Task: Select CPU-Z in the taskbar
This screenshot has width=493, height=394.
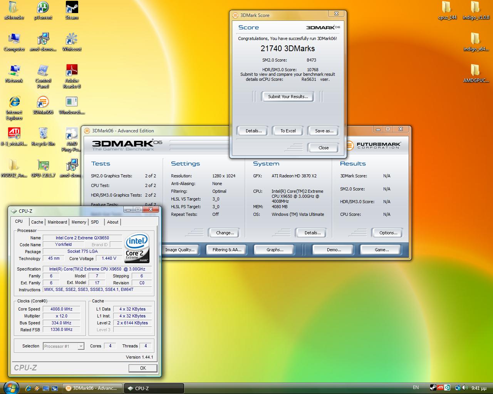Action: pyautogui.click(x=154, y=388)
